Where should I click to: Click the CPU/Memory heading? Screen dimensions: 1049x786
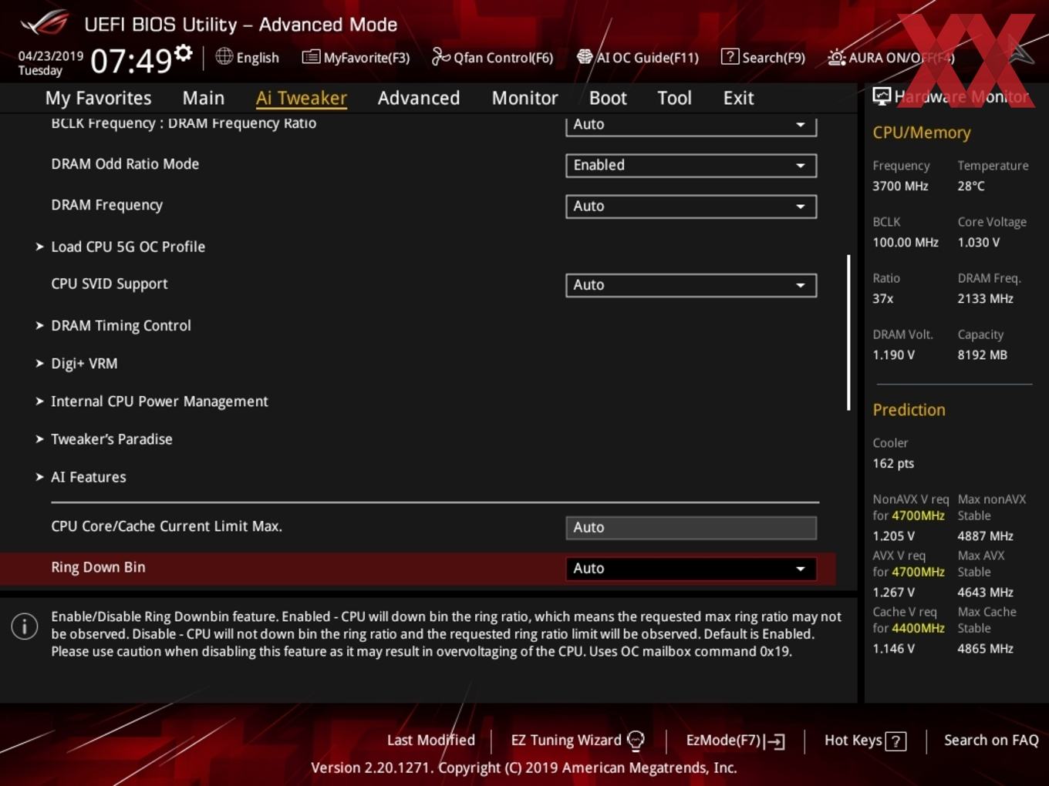coord(922,133)
